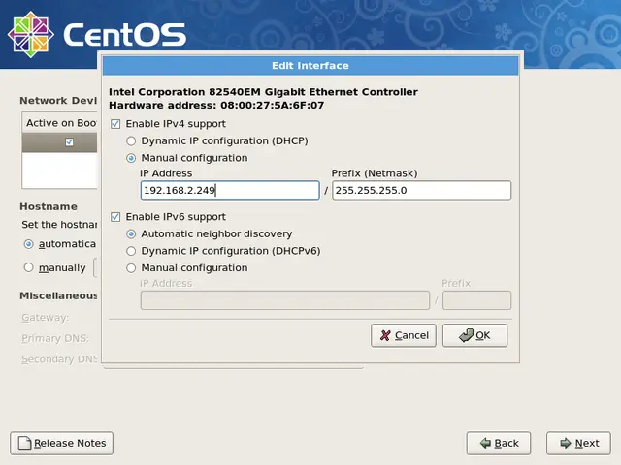Click the Prefix (Netmask) input field

coord(421,190)
